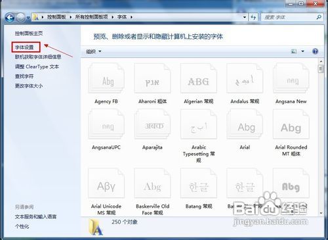This screenshot has width=328, height=240.
Task: Open the 组织 (Organize) dropdown menu
Action: coord(94,51)
